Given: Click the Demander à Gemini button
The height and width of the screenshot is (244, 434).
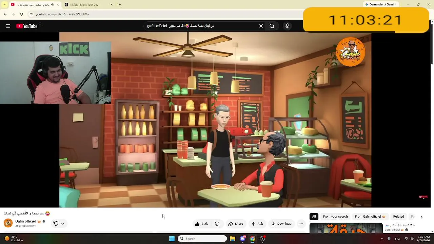Looking at the screenshot, I should (380, 4).
